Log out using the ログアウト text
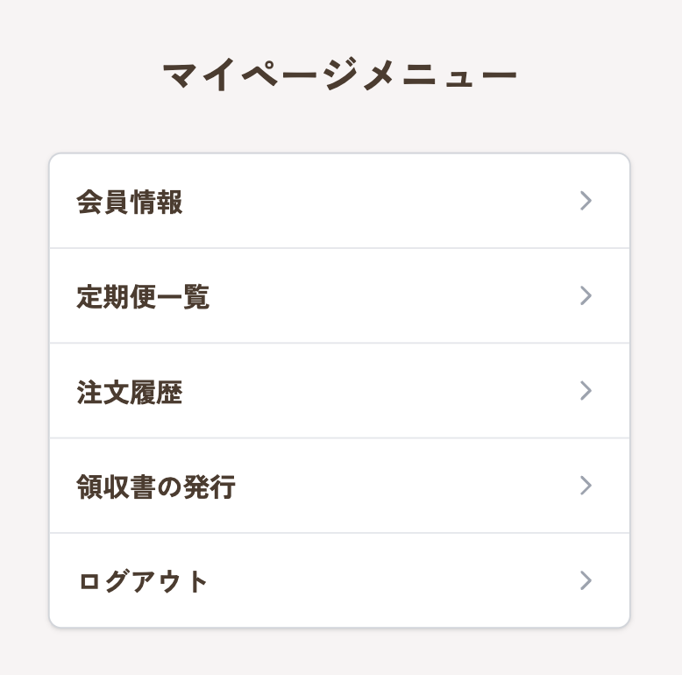The height and width of the screenshot is (675, 682). [x=143, y=581]
